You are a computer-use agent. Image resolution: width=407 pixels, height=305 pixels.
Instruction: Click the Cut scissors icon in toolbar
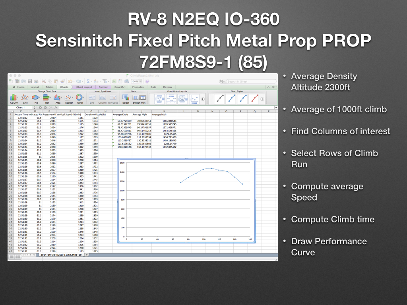44,81
